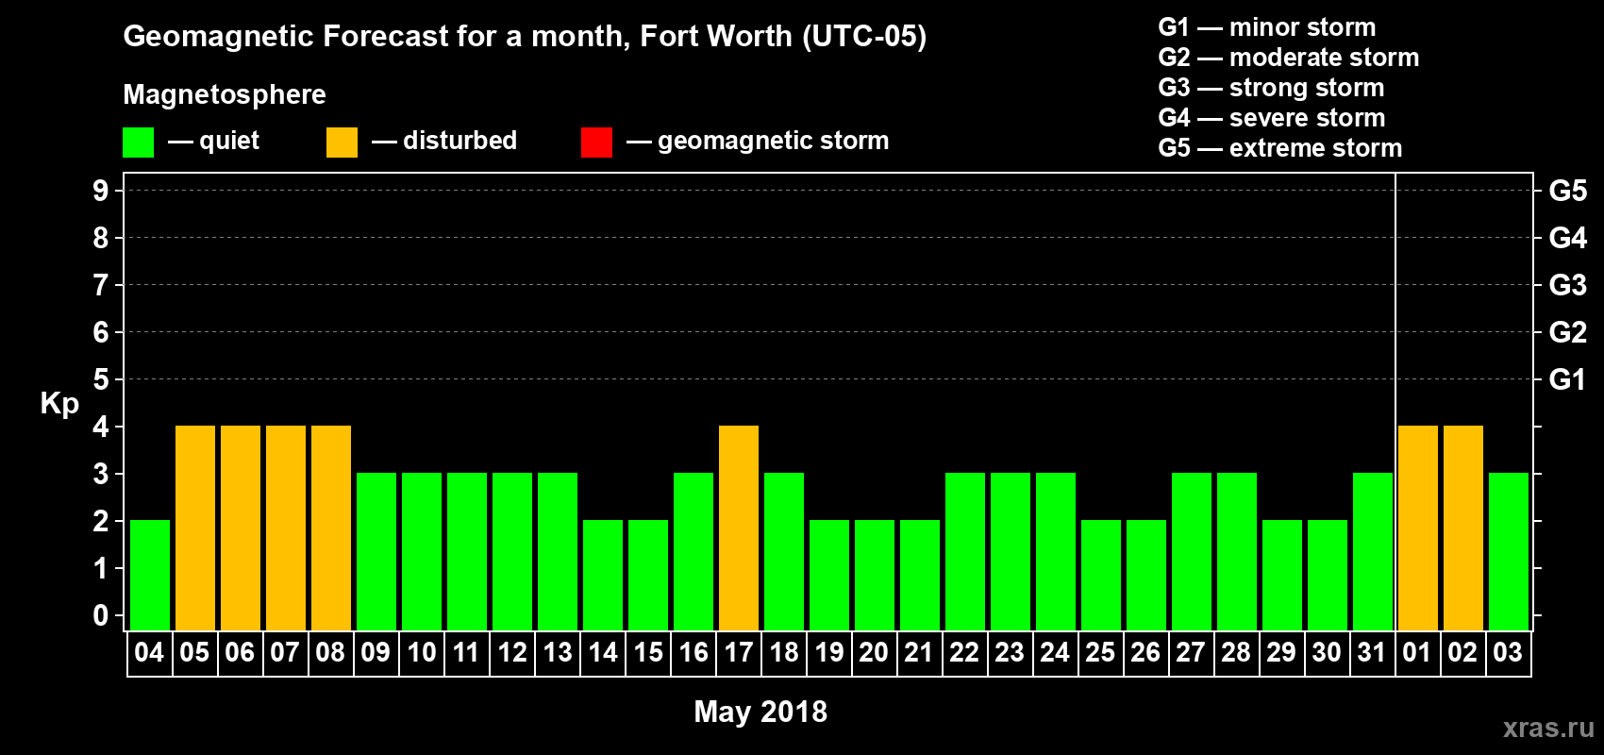Click the orange bar for May 17

(739, 528)
